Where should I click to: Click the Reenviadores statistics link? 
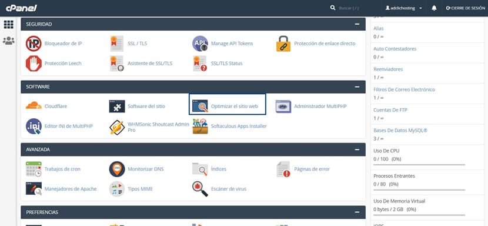click(x=388, y=69)
